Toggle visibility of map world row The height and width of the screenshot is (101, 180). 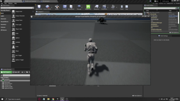pos(145,12)
